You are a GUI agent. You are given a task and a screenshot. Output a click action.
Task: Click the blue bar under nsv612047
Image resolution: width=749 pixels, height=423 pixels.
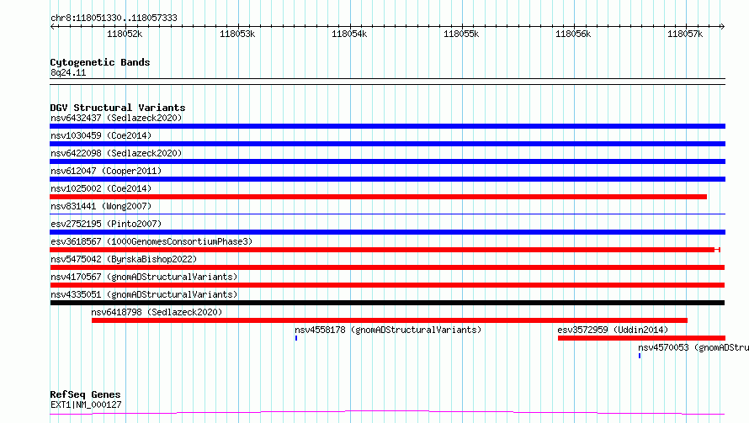[x=387, y=179]
